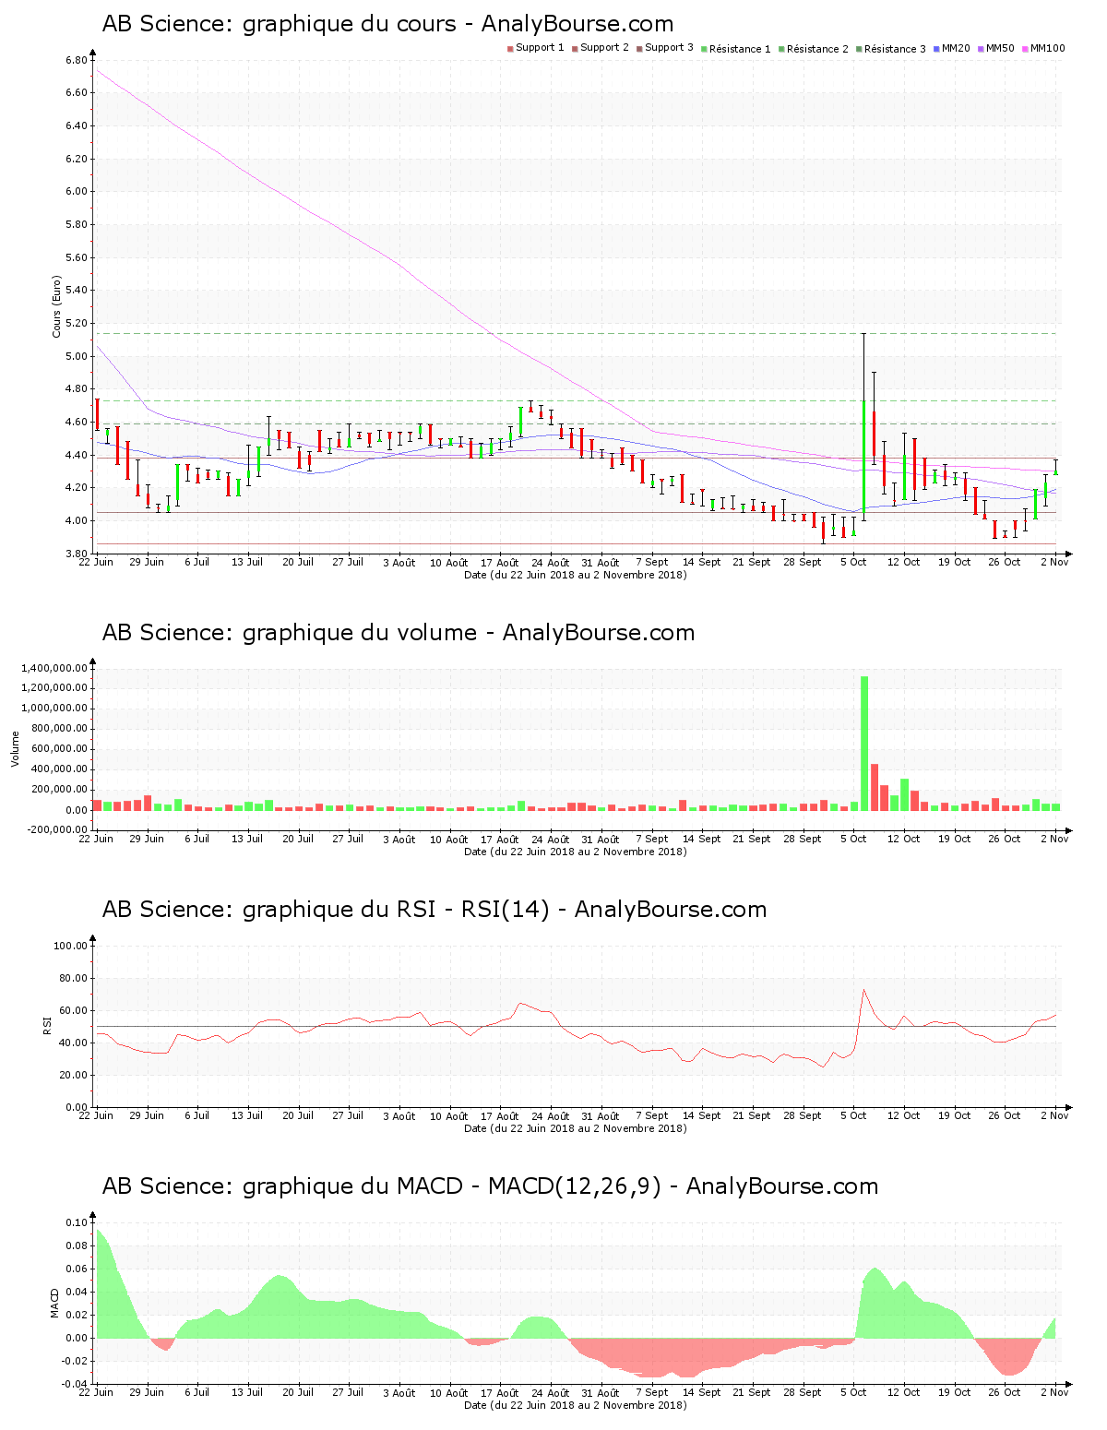
Task: Click '12 Oct' date on volume chart
Action: 904,839
